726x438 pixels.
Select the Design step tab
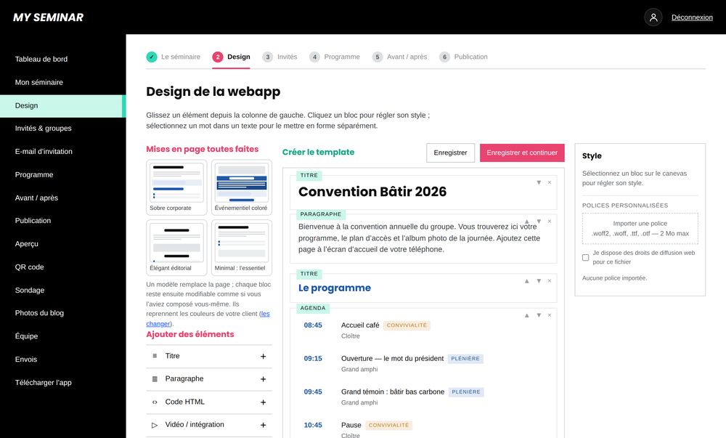pyautogui.click(x=231, y=57)
